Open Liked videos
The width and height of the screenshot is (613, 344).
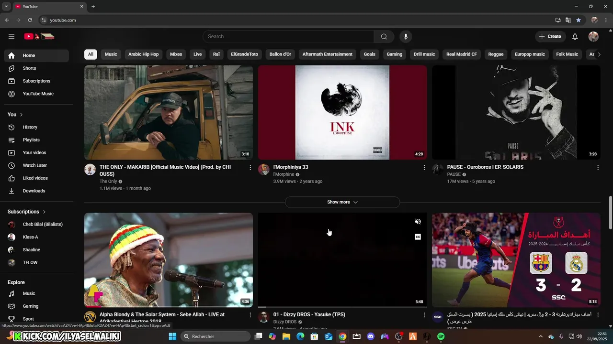point(36,178)
